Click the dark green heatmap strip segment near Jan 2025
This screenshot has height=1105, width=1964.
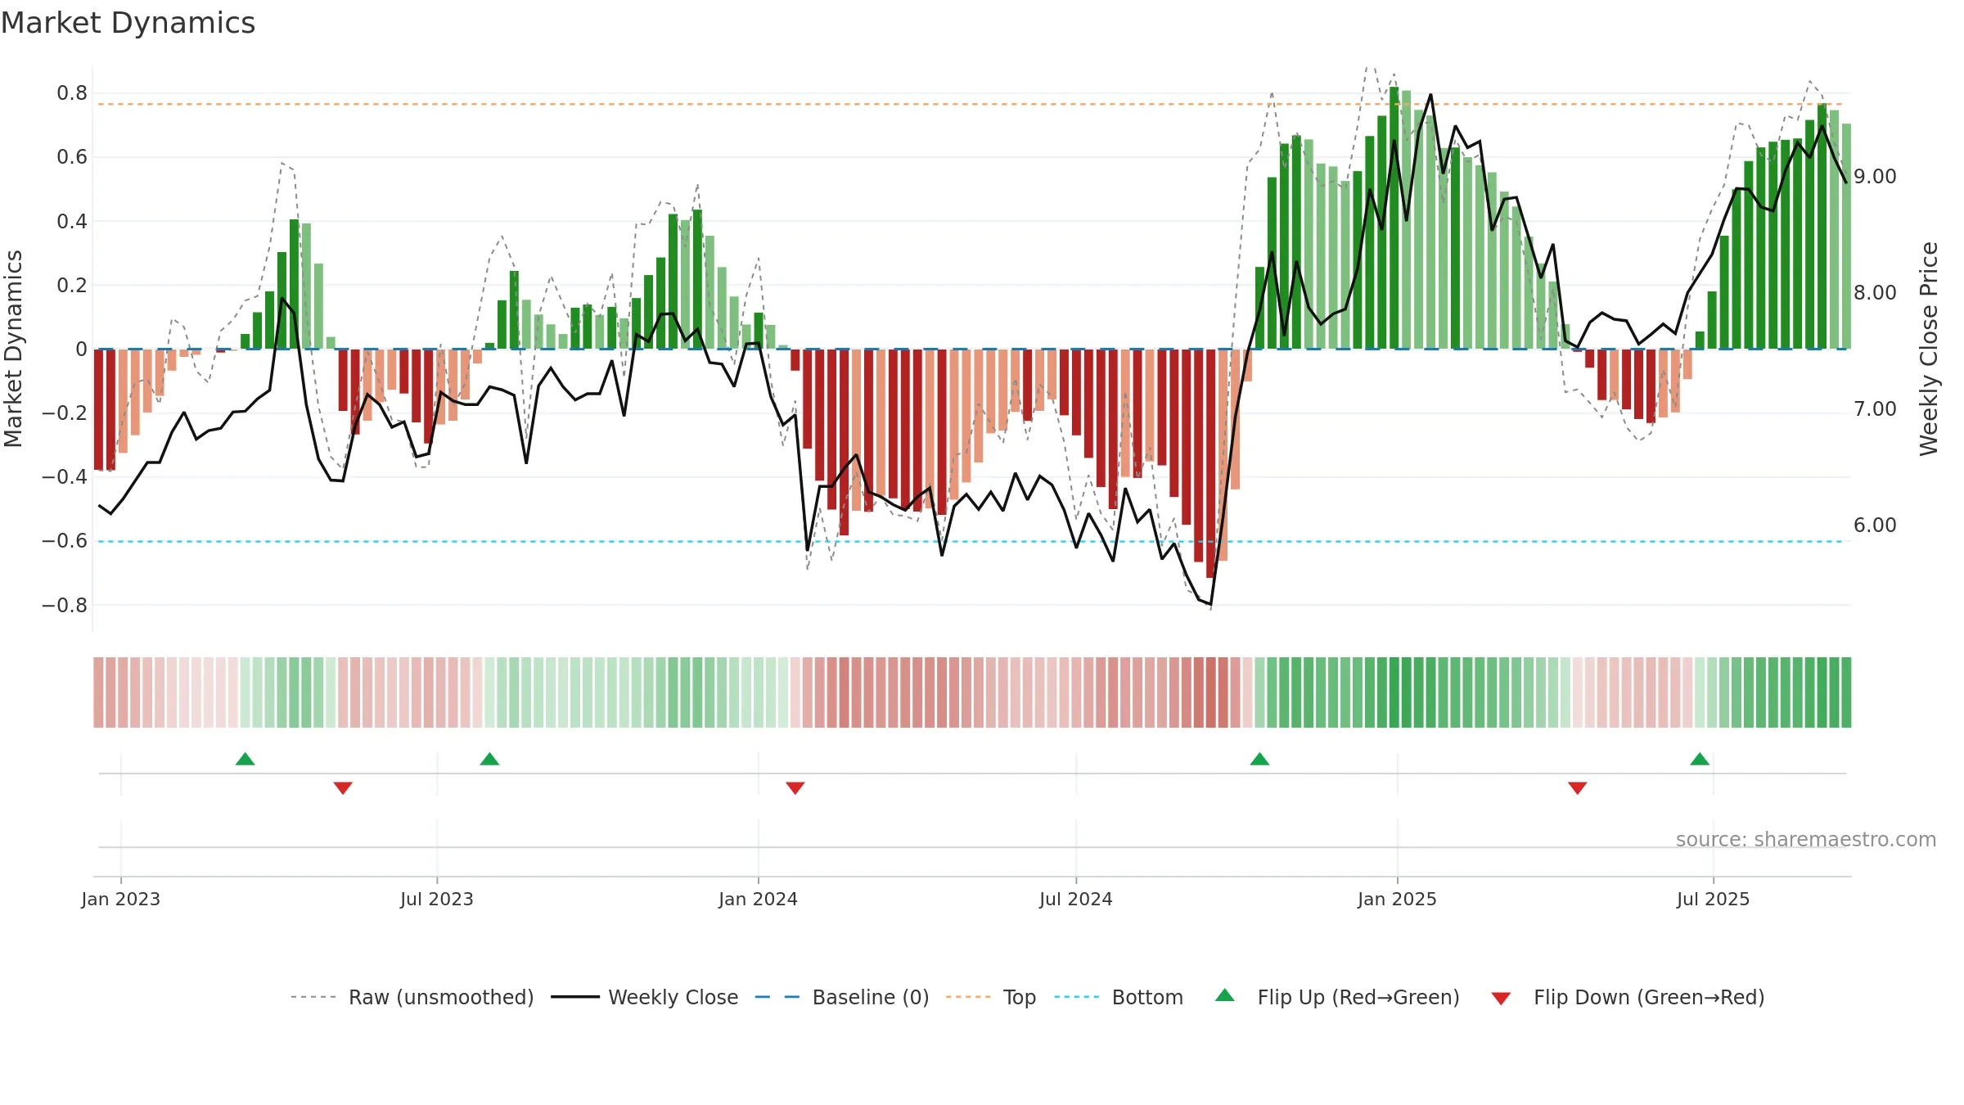[x=1394, y=692]
